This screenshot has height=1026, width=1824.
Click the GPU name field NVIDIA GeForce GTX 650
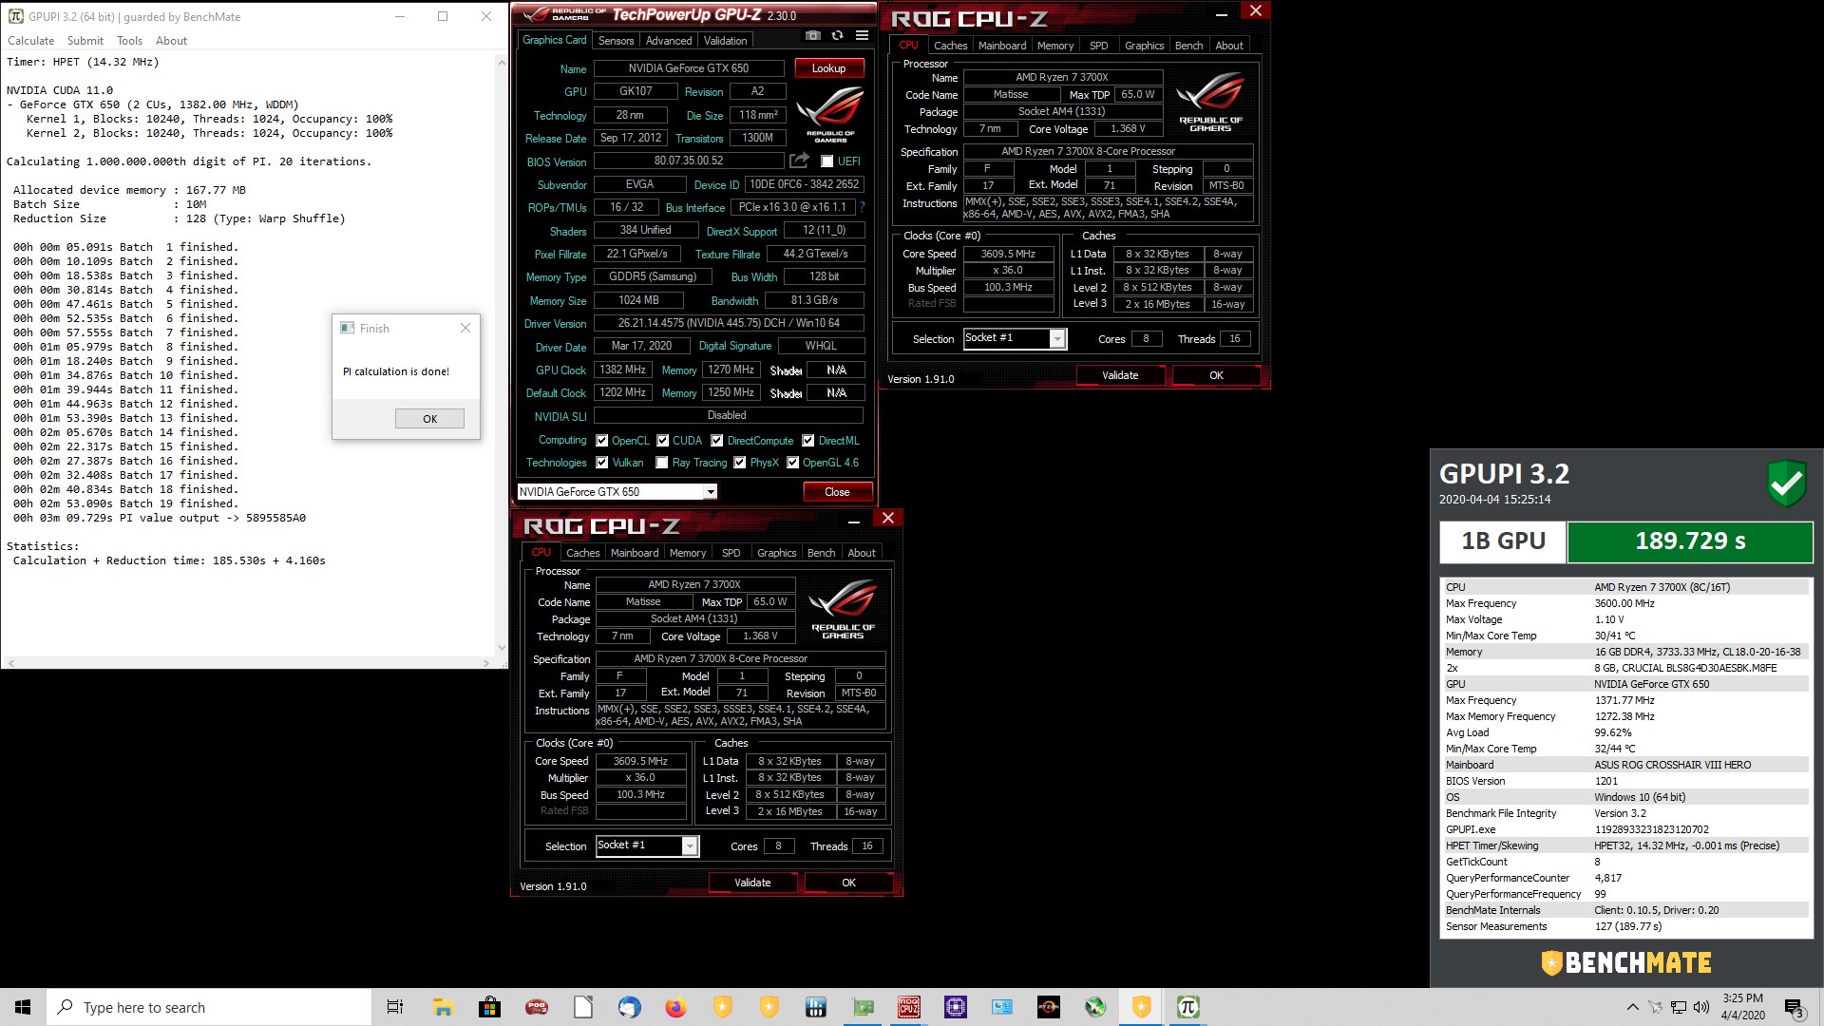[689, 68]
